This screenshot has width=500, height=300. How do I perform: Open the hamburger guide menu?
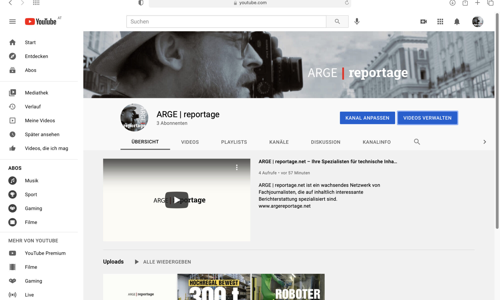[x=12, y=21]
